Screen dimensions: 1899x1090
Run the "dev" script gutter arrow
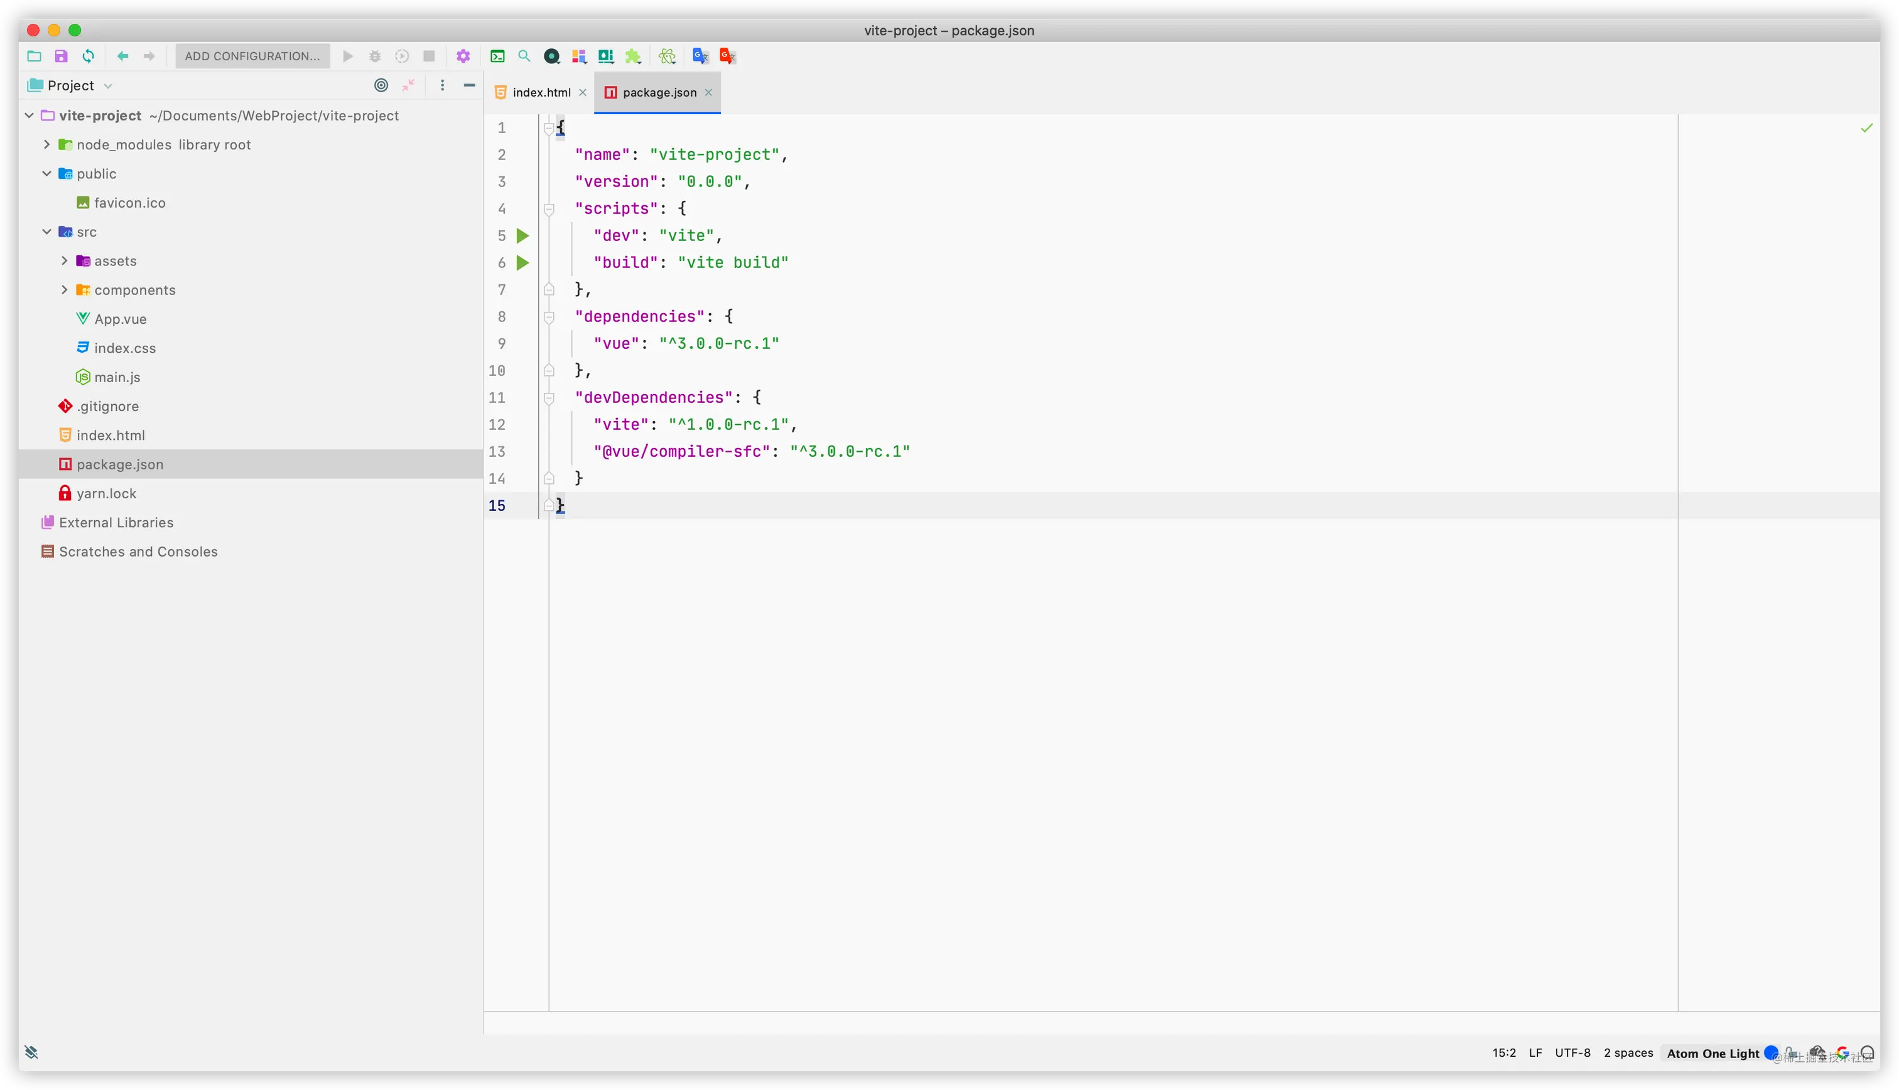[x=523, y=236]
